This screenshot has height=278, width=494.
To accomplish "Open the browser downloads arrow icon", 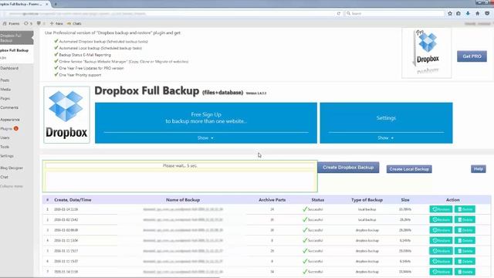I will pos(468,14).
